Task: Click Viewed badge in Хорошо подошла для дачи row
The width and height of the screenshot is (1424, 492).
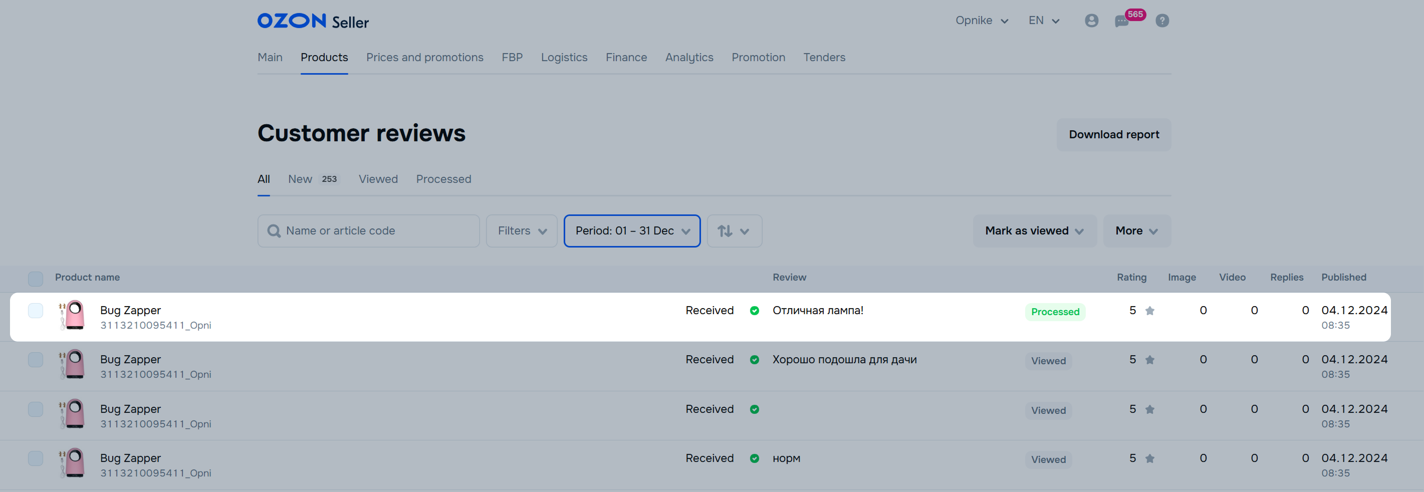Action: (x=1048, y=361)
